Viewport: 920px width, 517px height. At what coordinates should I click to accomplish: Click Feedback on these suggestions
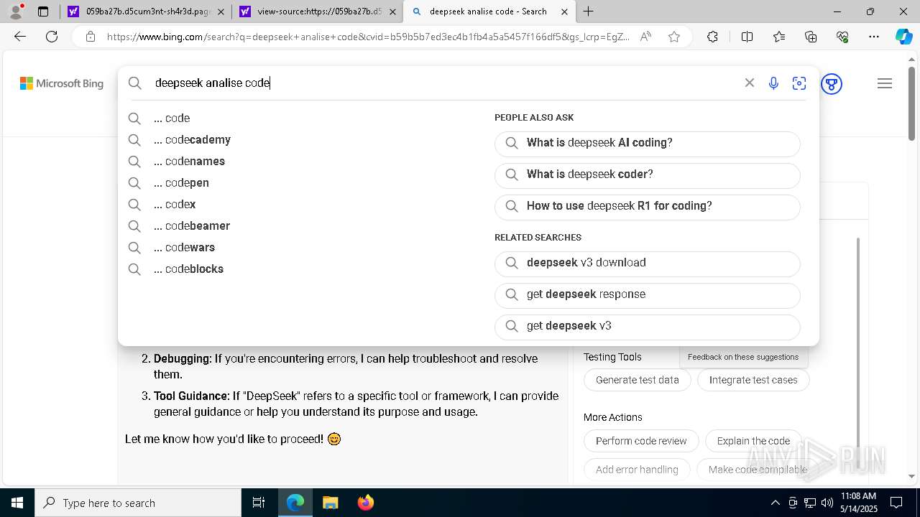743,357
